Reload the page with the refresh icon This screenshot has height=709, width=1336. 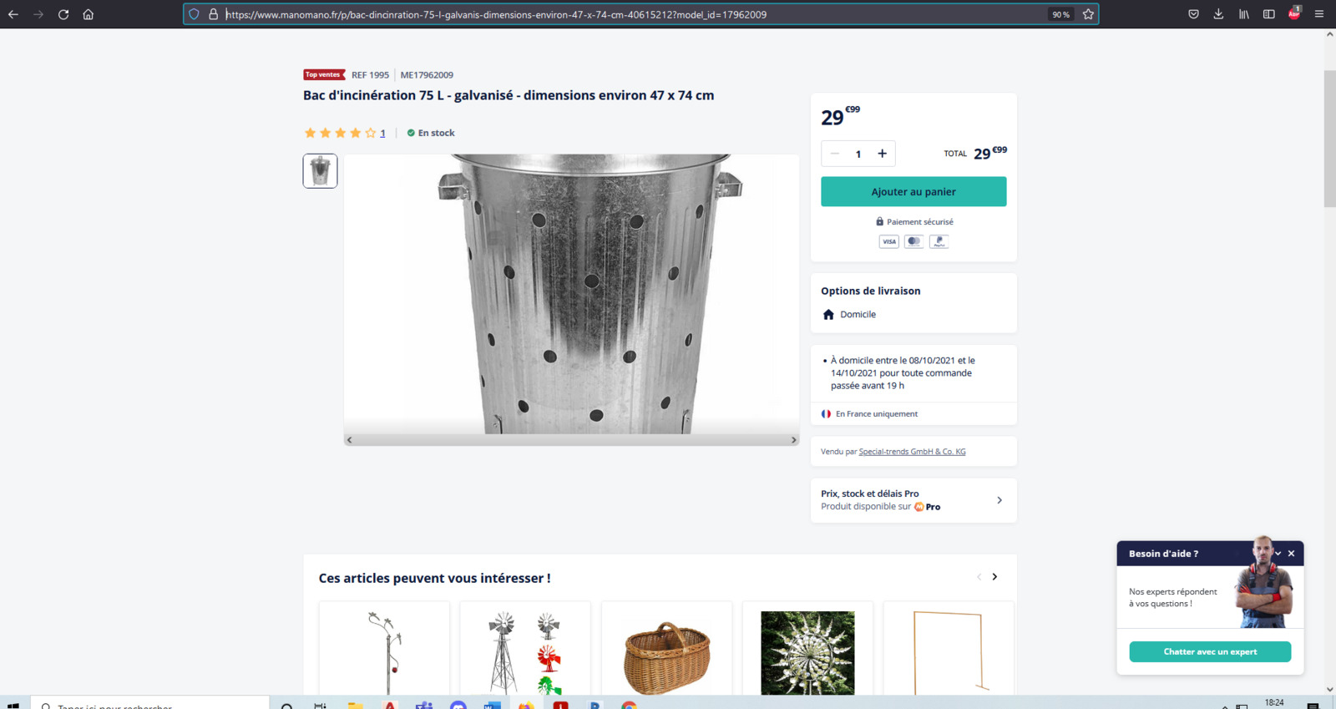tap(63, 14)
